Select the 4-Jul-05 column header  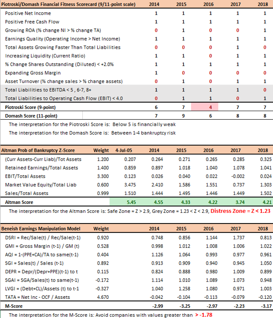pos(124,150)
